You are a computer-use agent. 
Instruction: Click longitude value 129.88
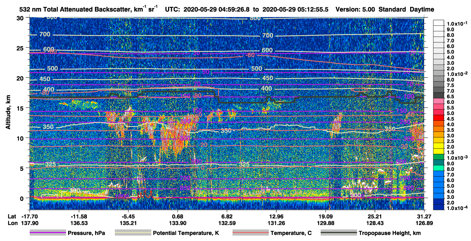[326, 223]
